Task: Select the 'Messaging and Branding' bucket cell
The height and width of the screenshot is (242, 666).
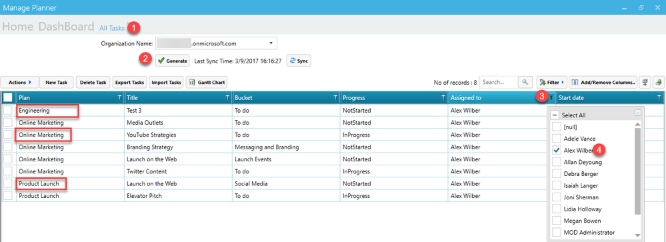Action: coord(286,147)
